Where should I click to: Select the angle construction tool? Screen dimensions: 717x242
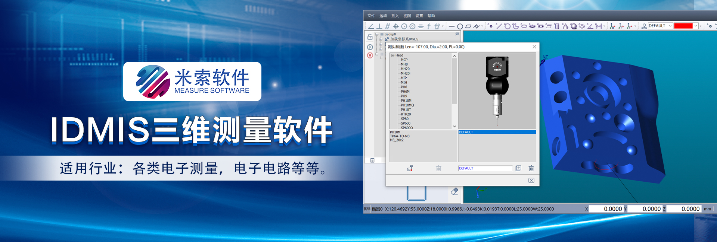(371, 26)
